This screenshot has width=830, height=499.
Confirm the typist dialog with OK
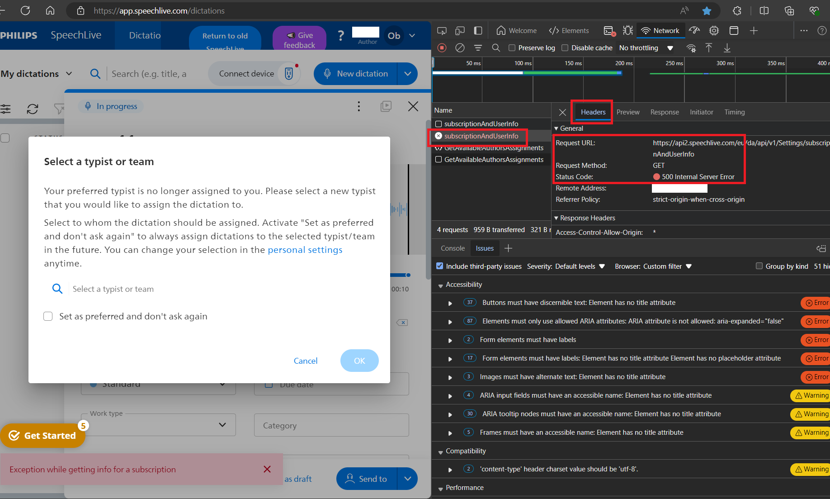pyautogui.click(x=359, y=361)
